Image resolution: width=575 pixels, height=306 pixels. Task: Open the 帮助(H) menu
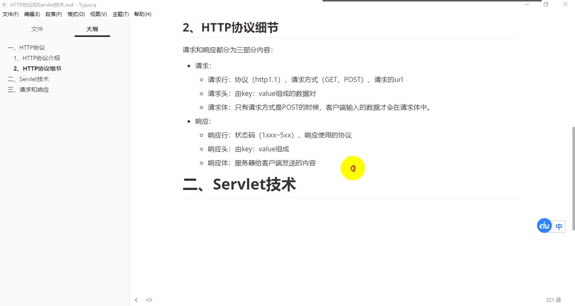click(x=142, y=14)
